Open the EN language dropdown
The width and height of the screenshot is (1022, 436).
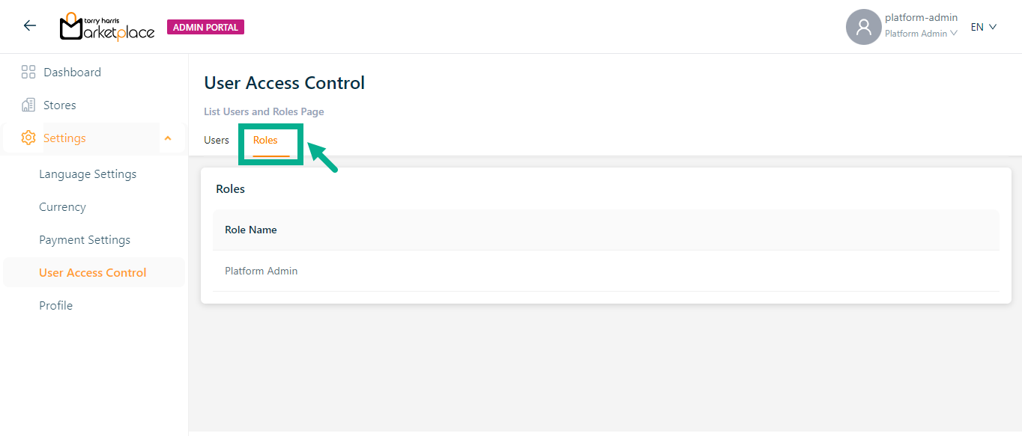(x=983, y=27)
